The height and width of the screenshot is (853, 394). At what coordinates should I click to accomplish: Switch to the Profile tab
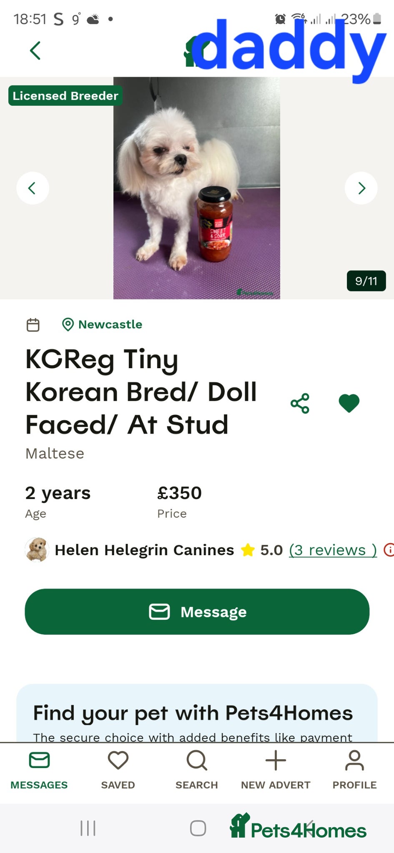click(x=354, y=771)
